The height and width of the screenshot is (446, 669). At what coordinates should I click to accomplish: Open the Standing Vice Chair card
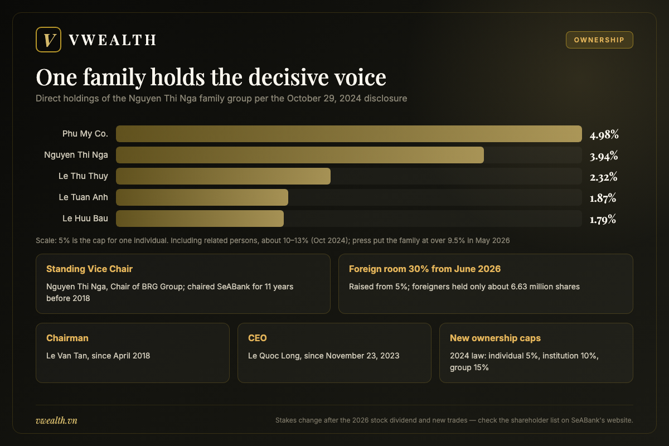[183, 284]
